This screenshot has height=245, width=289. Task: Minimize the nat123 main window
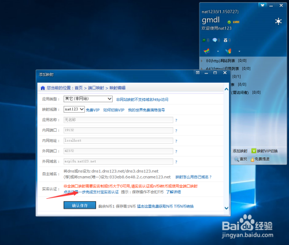pyautogui.click(x=271, y=6)
